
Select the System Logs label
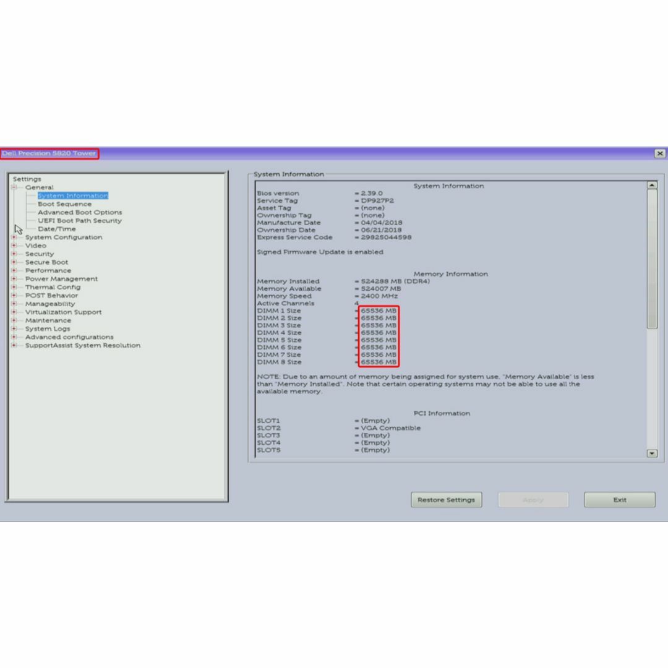coord(48,328)
